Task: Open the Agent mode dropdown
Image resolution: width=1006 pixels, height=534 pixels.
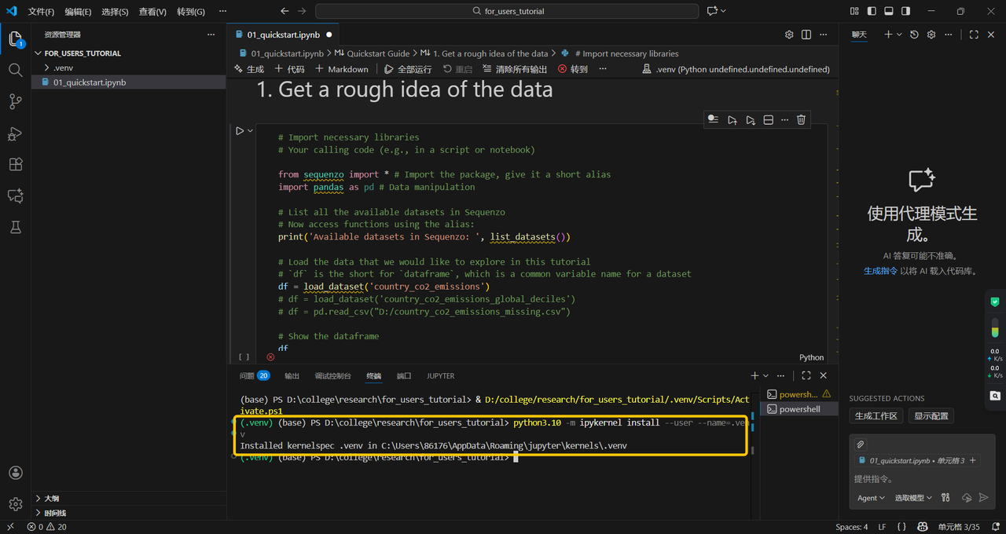Action: tap(871, 498)
